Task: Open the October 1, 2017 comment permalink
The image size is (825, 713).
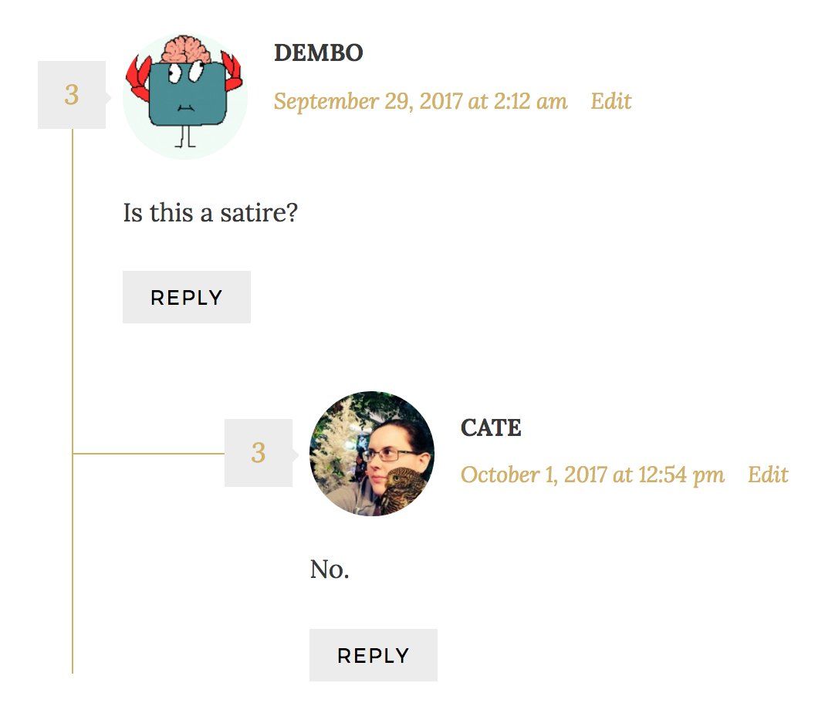Action: click(592, 475)
